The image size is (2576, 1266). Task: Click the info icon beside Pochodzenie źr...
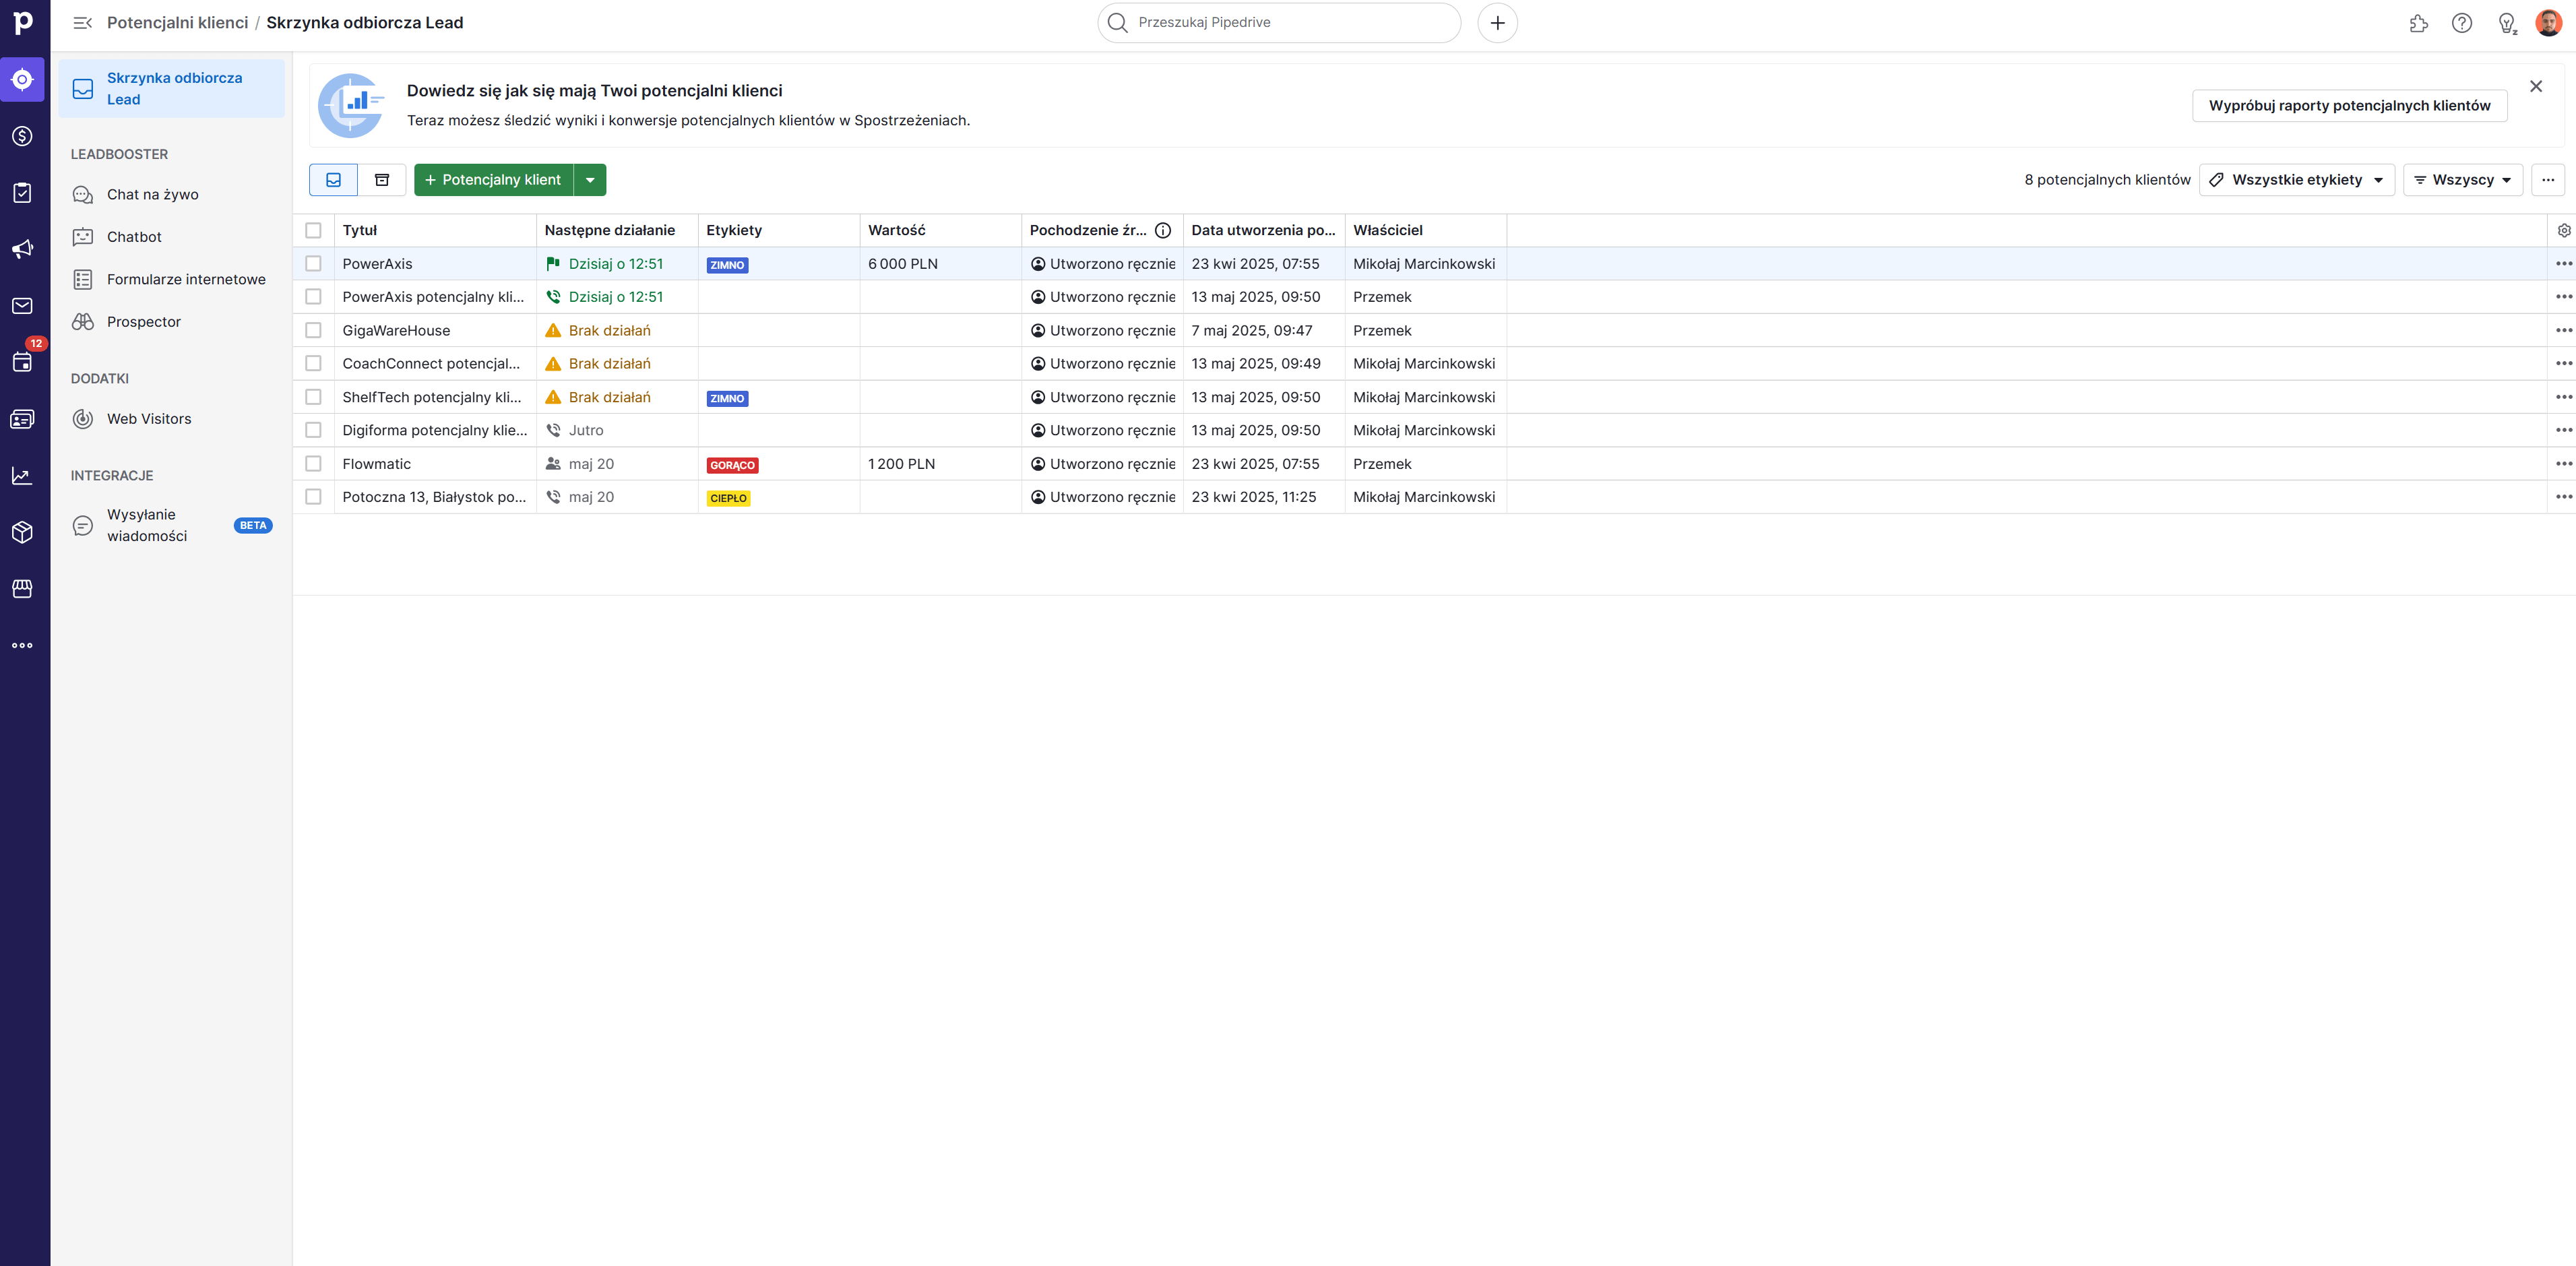tap(1163, 230)
